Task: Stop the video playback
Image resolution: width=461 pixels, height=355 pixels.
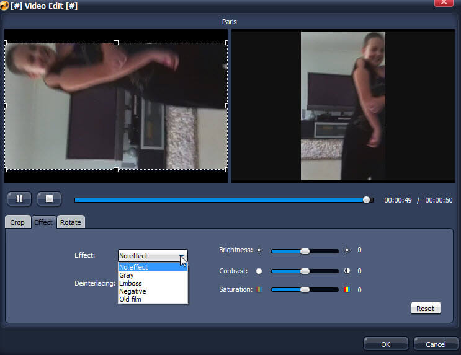Action: 49,199
